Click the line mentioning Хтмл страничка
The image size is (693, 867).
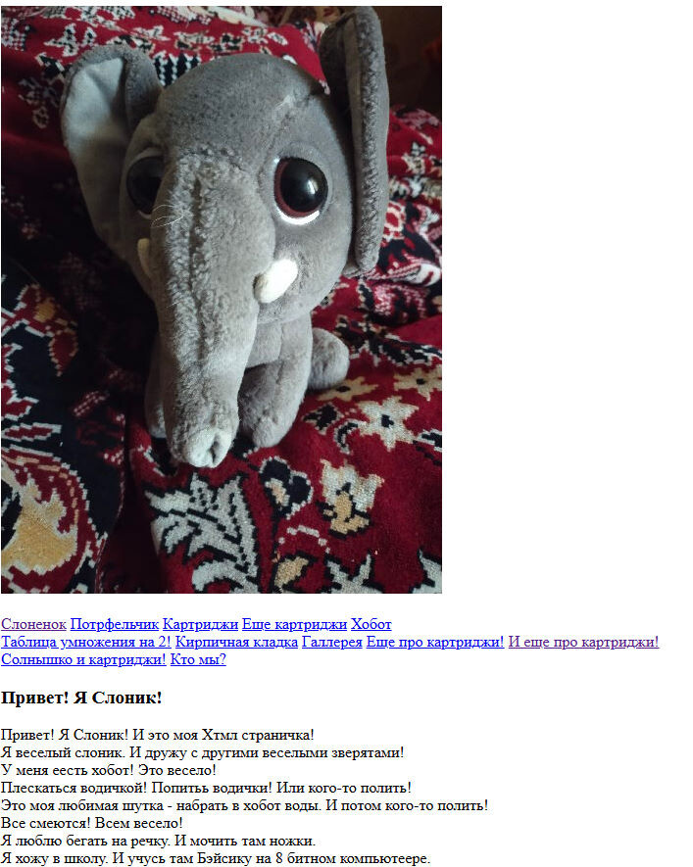click(158, 736)
